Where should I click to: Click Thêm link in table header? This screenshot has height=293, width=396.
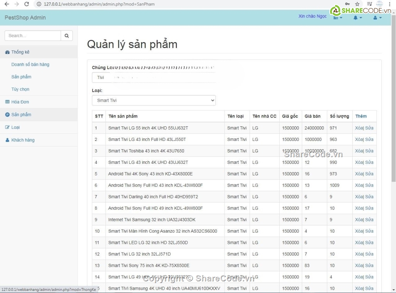tap(361, 116)
